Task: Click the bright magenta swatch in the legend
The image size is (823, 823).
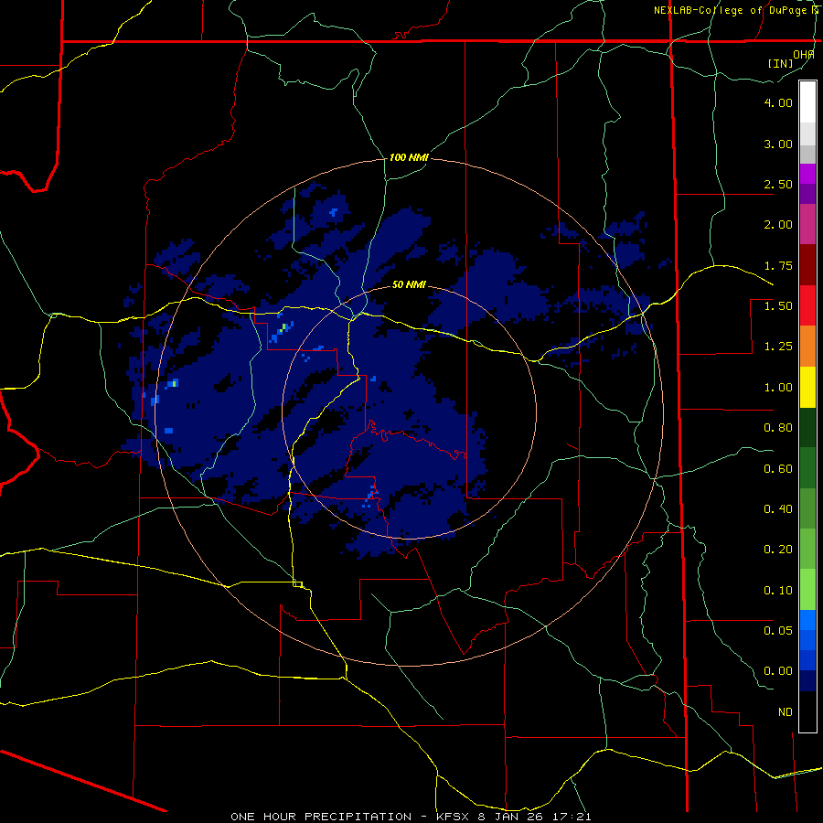Action: pos(807,174)
